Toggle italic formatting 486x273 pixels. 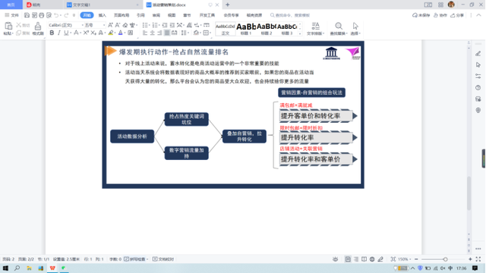59,33
